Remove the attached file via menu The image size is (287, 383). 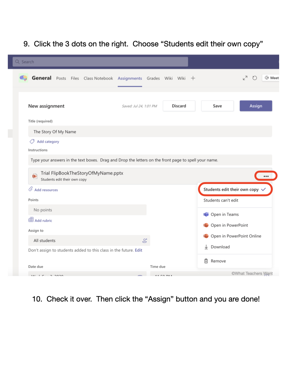point(218,261)
